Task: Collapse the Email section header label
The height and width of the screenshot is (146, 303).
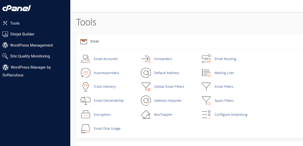Action: pyautogui.click(x=95, y=41)
